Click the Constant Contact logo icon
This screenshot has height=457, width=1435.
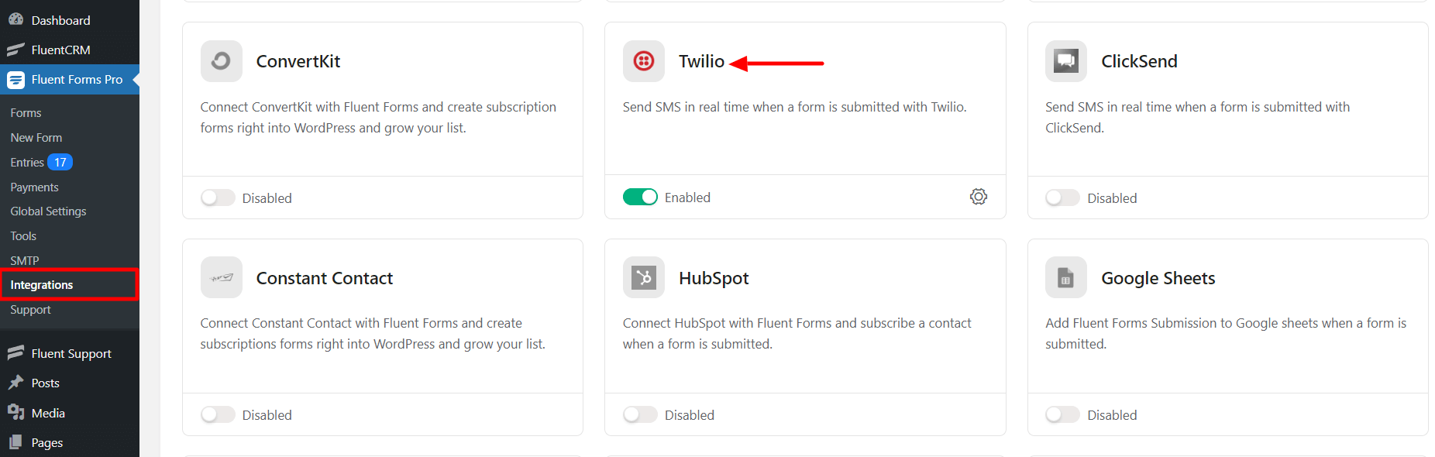coord(221,277)
